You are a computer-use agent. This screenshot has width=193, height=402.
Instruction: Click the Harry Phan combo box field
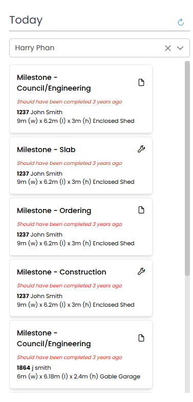point(99,48)
